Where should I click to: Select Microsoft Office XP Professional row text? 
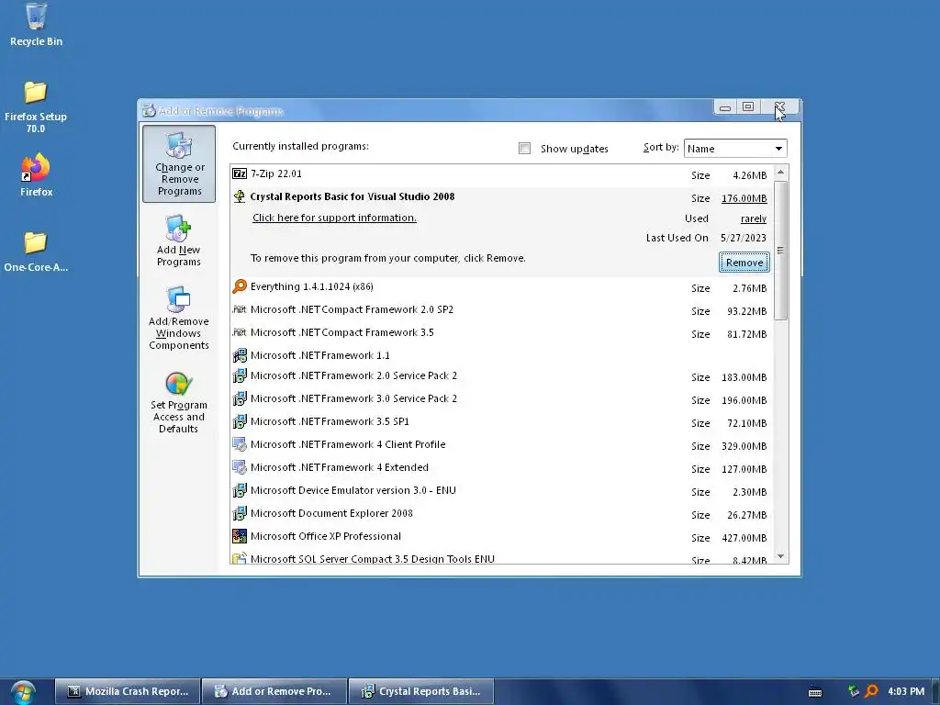[326, 536]
